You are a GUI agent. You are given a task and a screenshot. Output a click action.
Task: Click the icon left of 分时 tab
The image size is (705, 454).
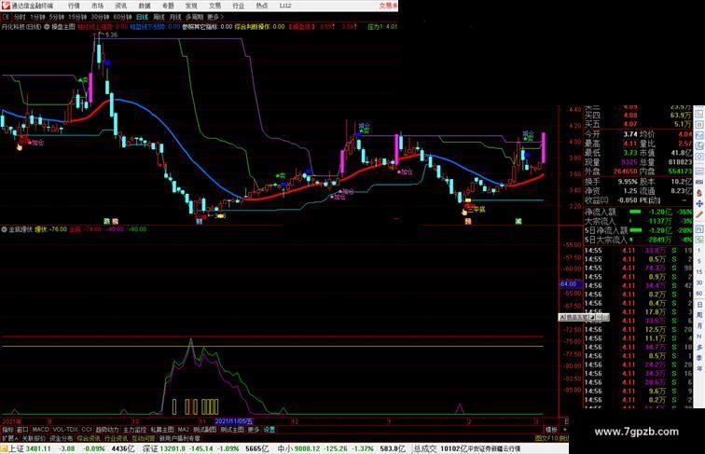[6, 17]
